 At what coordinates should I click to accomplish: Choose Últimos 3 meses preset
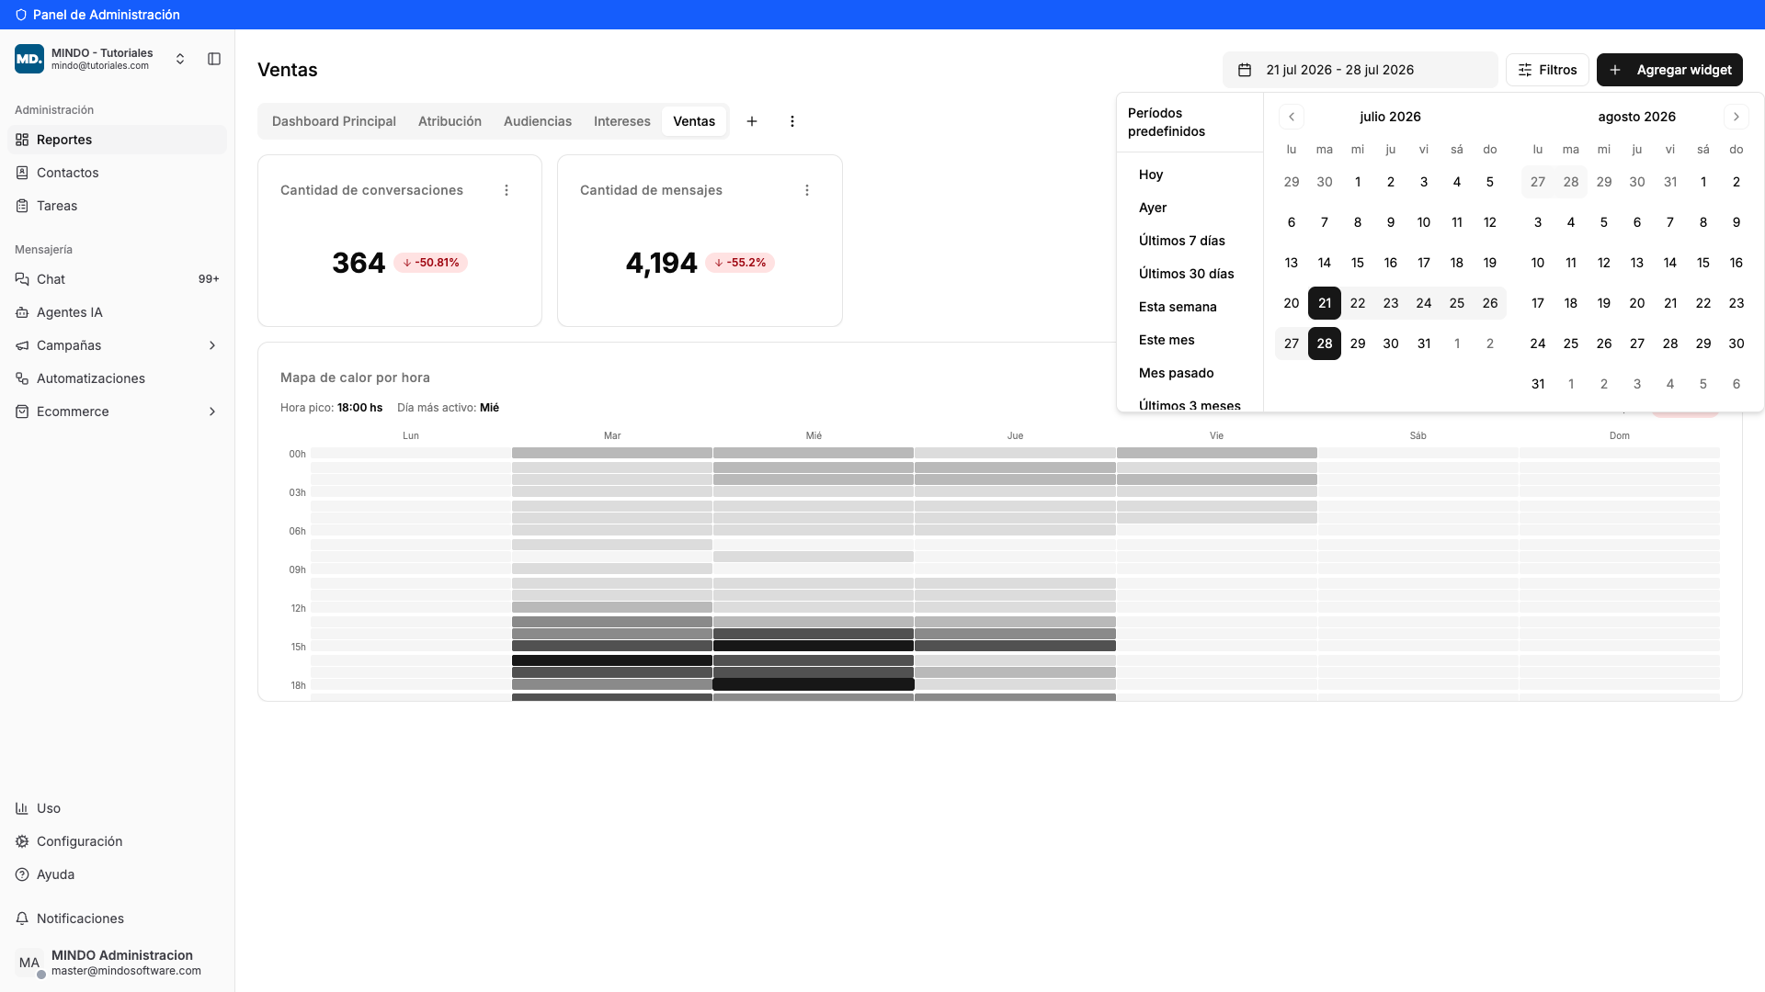(1190, 404)
